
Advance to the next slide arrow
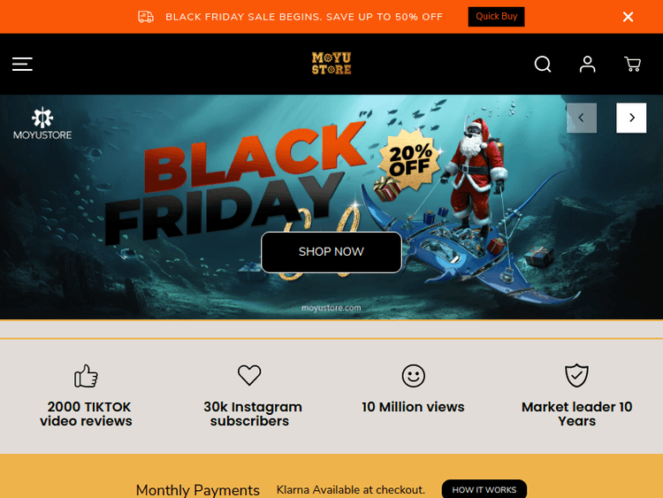tap(631, 118)
